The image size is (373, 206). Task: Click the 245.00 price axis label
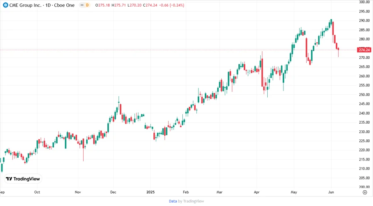364,104
